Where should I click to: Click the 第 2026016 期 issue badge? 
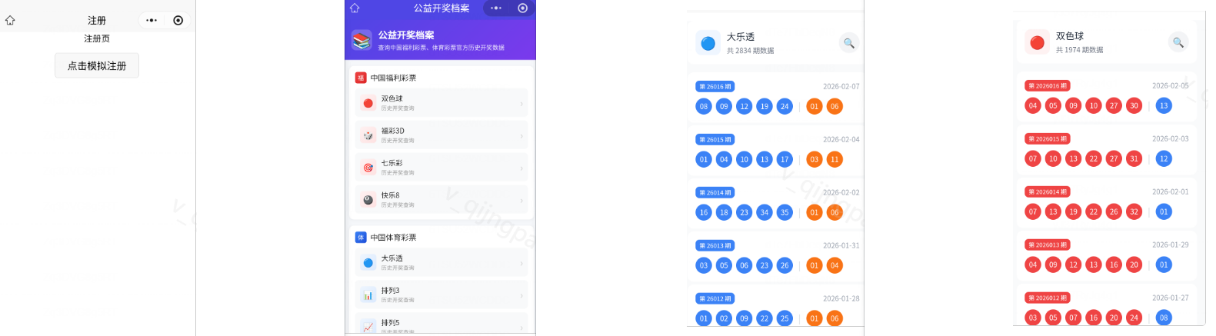pyautogui.click(x=1048, y=86)
